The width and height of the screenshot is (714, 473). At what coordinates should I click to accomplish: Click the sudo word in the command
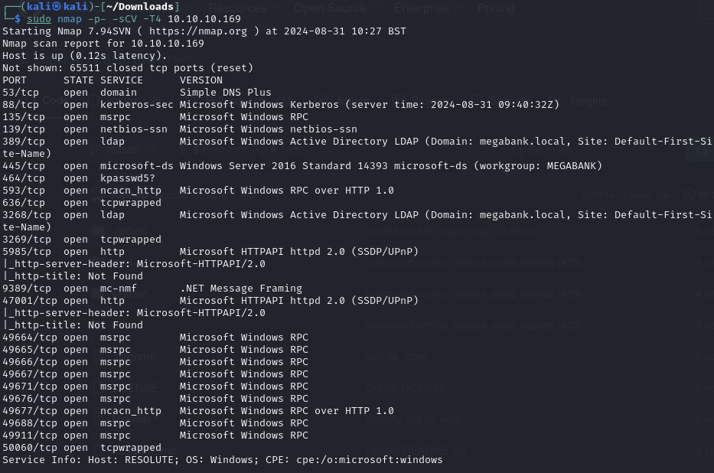click(x=38, y=19)
